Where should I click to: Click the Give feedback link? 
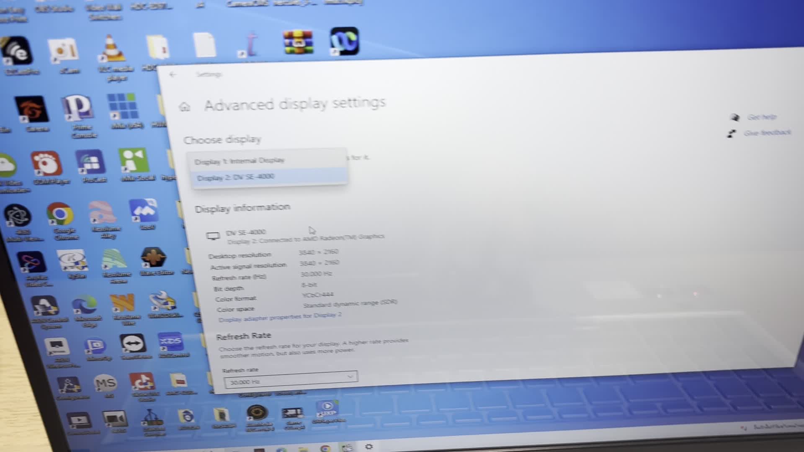(x=767, y=133)
